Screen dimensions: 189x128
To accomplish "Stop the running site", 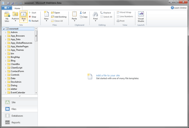I will (x=32, y=17).
